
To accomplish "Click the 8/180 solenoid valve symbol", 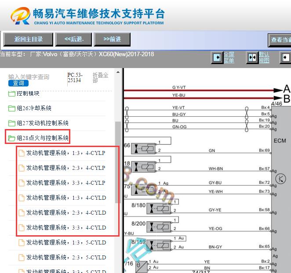I will point(159,208).
